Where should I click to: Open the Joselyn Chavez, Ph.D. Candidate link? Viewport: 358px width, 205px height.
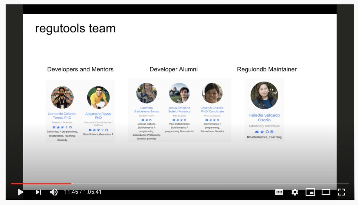click(x=212, y=109)
